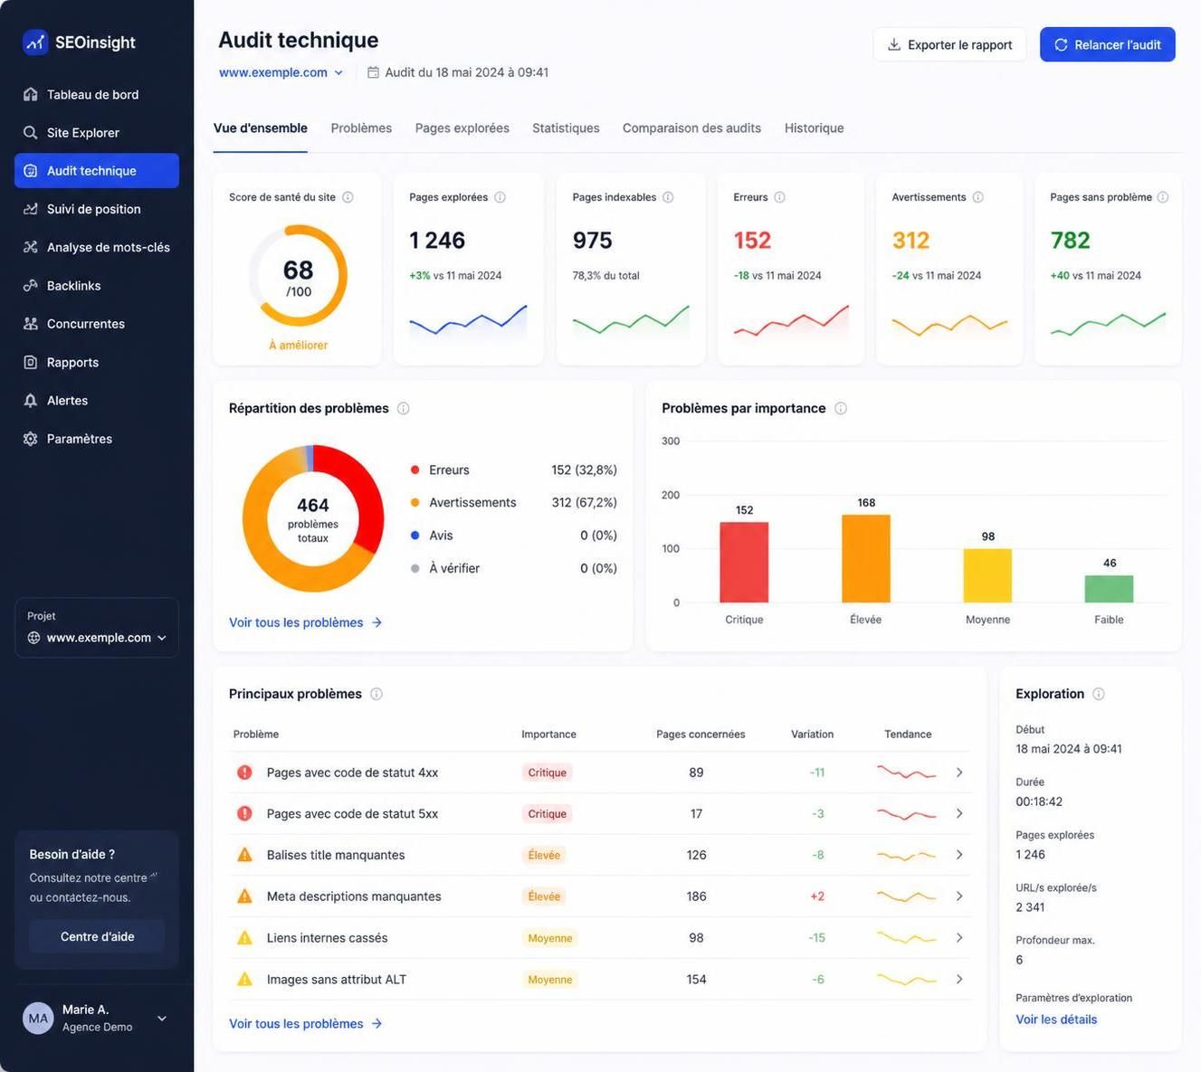
Task: Click warning icon for Images sans attribut ALT
Action: tap(244, 979)
